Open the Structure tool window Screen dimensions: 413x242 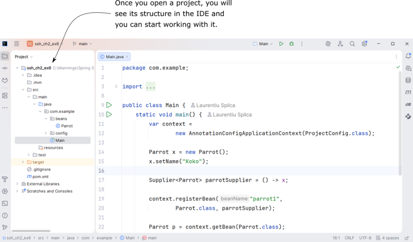pyautogui.click(x=5, y=96)
